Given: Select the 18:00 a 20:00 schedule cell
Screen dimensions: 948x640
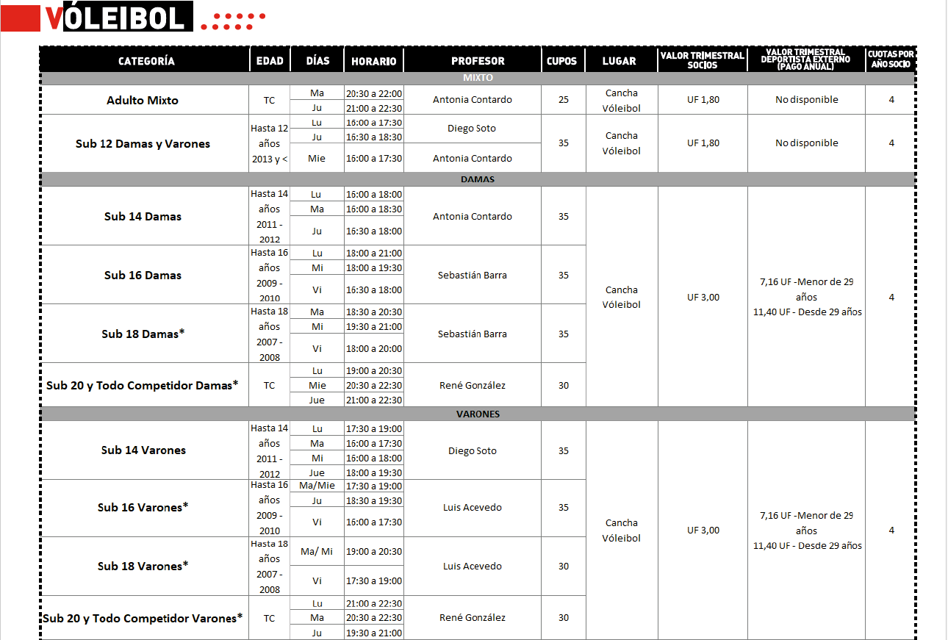Looking at the screenshot, I should pos(373,348).
